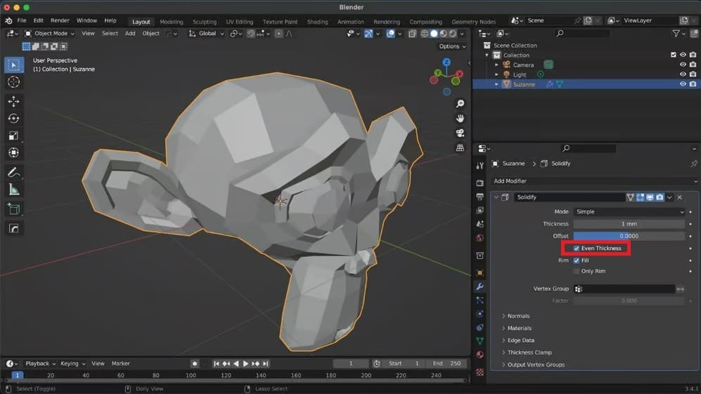Play animation forward
Screen dimensions: 701x394
[x=245, y=364]
